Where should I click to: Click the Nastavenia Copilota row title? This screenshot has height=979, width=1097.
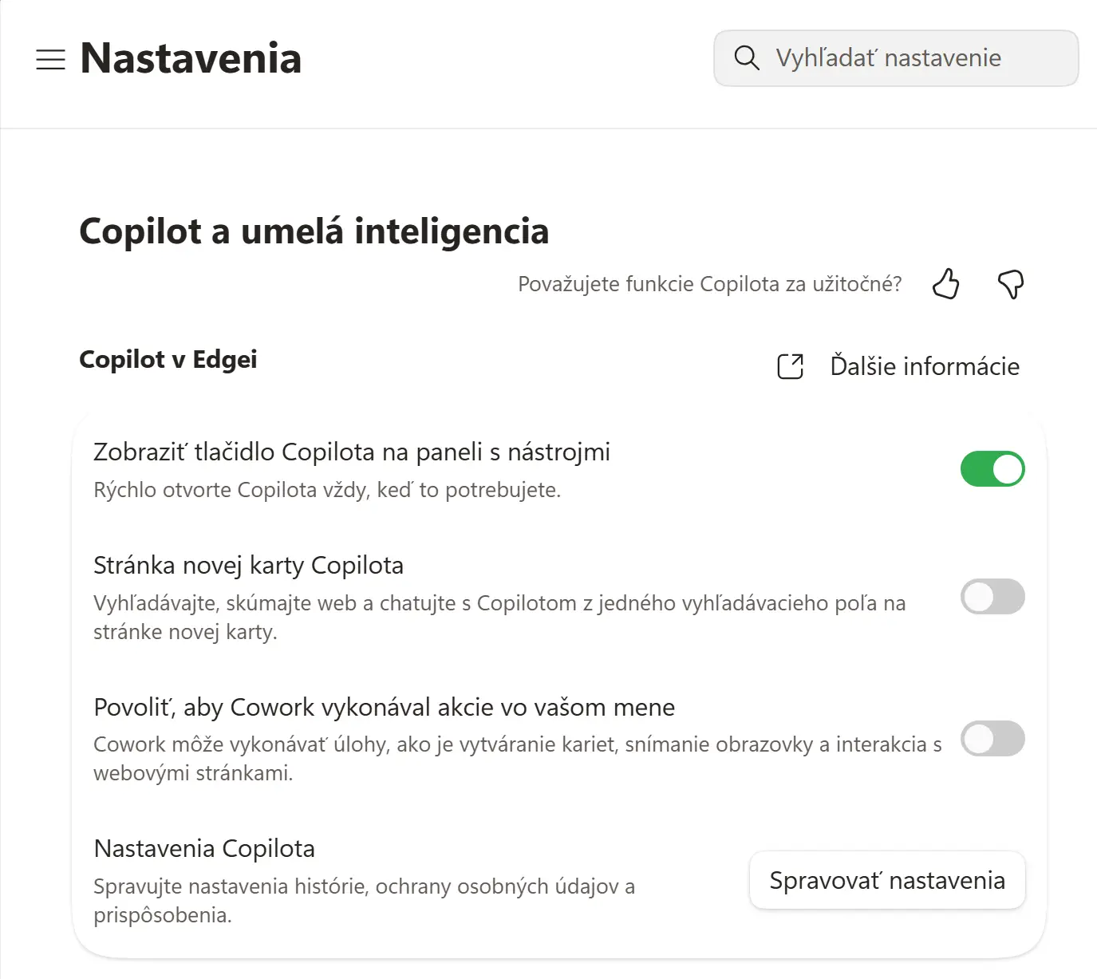pyautogui.click(x=204, y=848)
